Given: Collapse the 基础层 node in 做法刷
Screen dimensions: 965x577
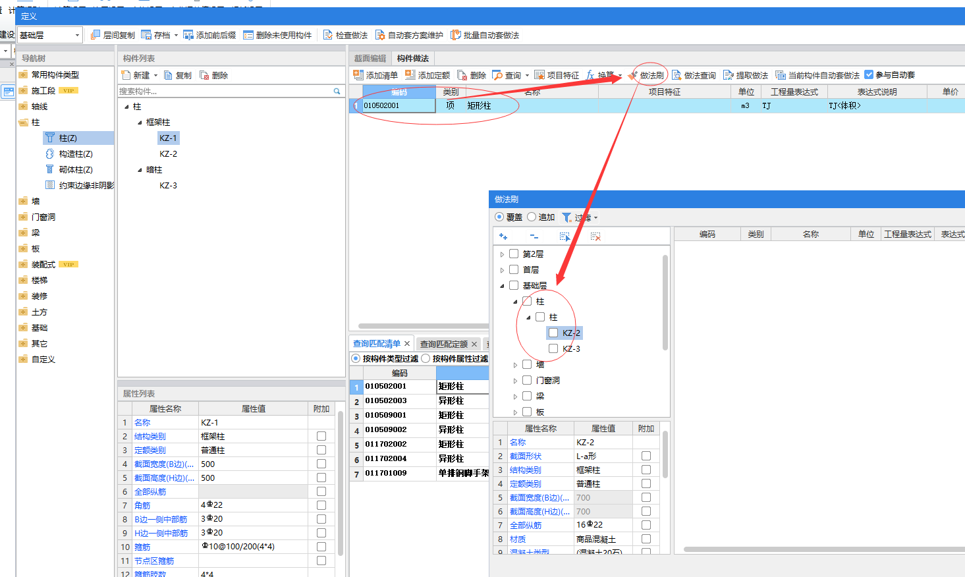Looking at the screenshot, I should pos(502,286).
